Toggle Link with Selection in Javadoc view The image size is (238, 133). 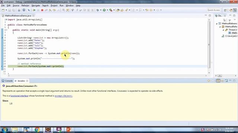218,81
